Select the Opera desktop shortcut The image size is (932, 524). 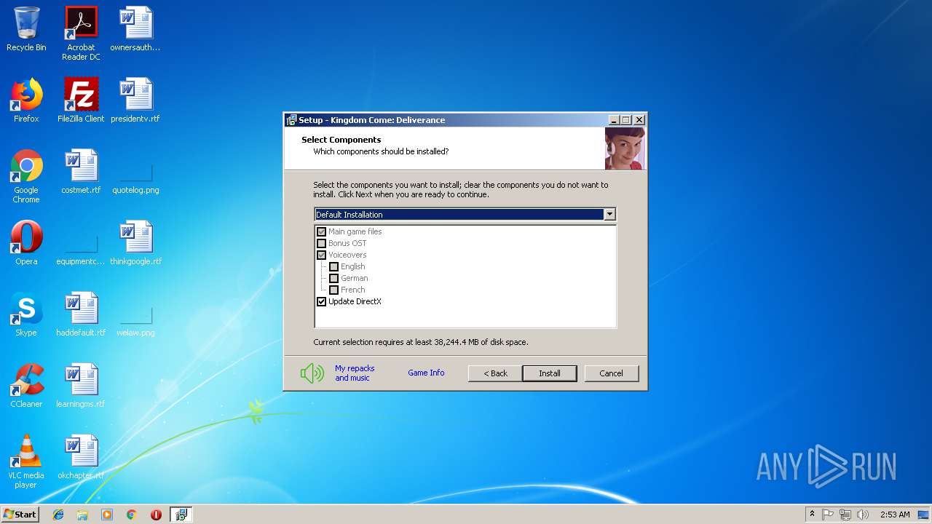(26, 243)
